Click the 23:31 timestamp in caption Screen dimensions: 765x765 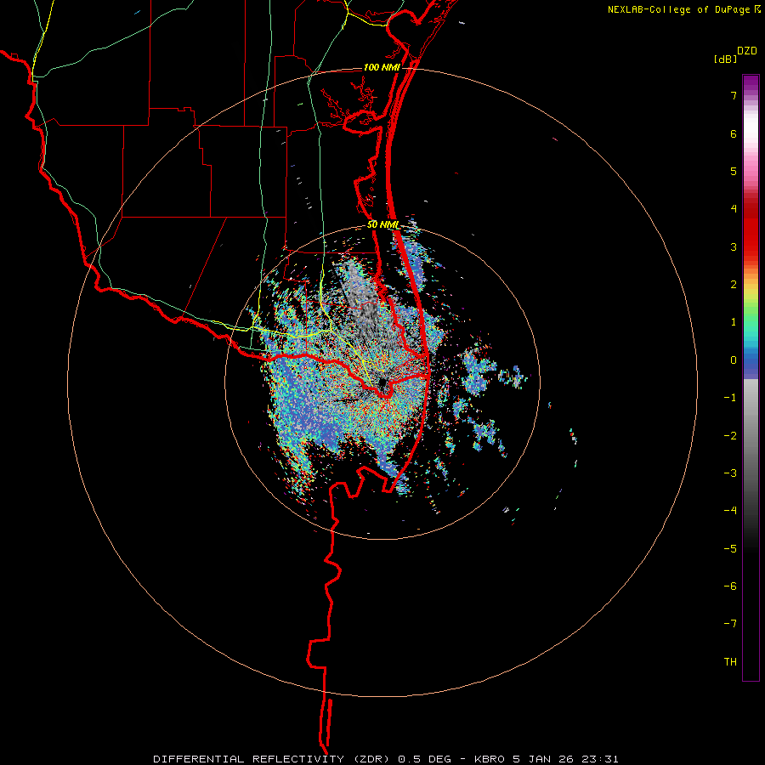(601, 759)
